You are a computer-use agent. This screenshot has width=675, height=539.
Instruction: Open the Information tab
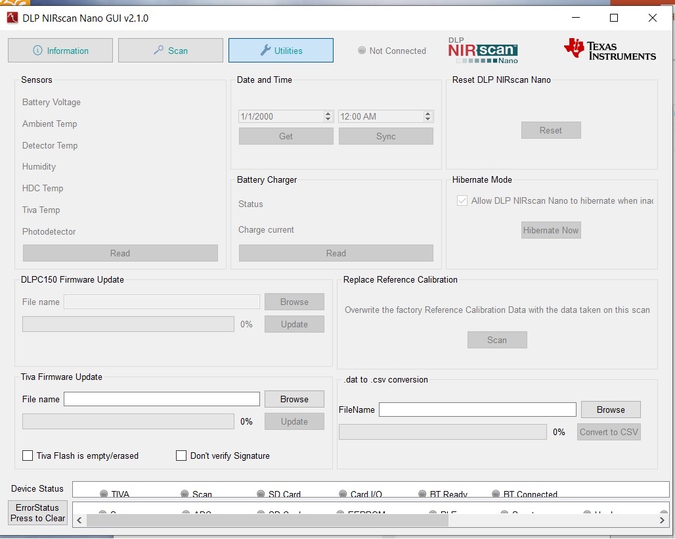60,51
